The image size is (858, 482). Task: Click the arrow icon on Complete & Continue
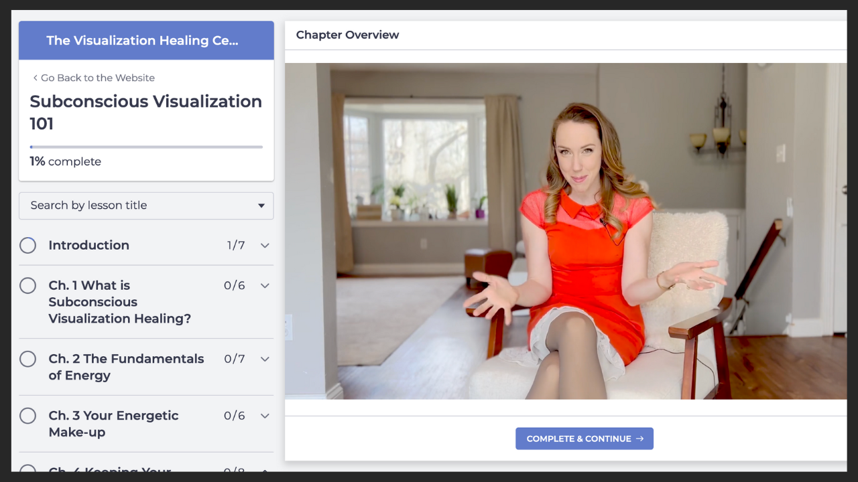(639, 439)
